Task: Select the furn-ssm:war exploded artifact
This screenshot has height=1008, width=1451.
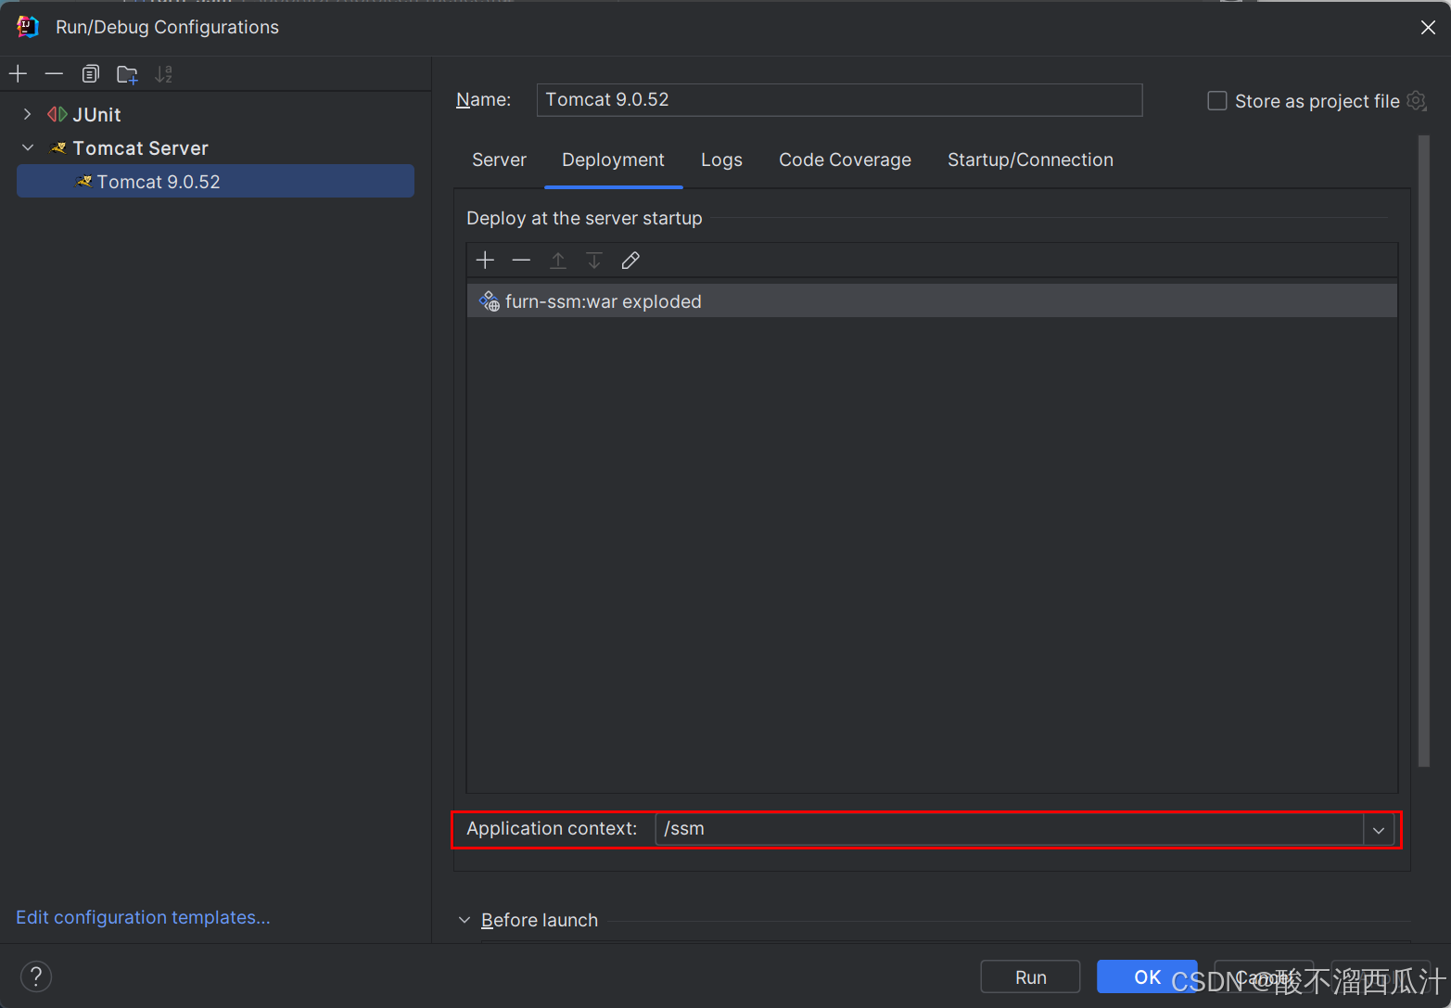Action: point(603,300)
